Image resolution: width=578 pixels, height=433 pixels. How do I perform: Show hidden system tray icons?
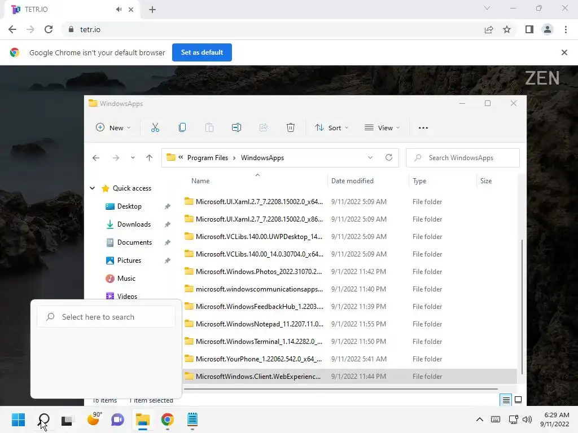click(480, 419)
